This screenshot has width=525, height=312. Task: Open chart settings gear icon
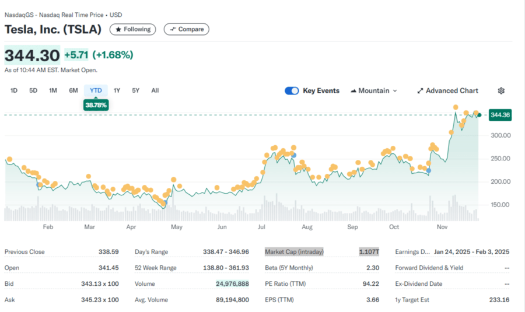[501, 91]
